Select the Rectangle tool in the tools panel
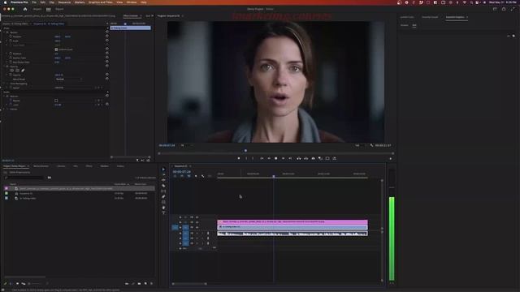 point(163,202)
